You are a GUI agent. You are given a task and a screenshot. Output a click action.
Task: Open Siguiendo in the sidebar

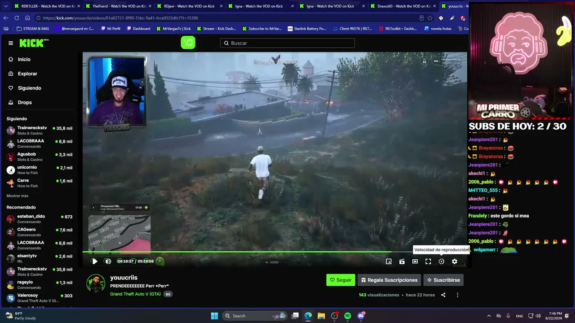29,88
